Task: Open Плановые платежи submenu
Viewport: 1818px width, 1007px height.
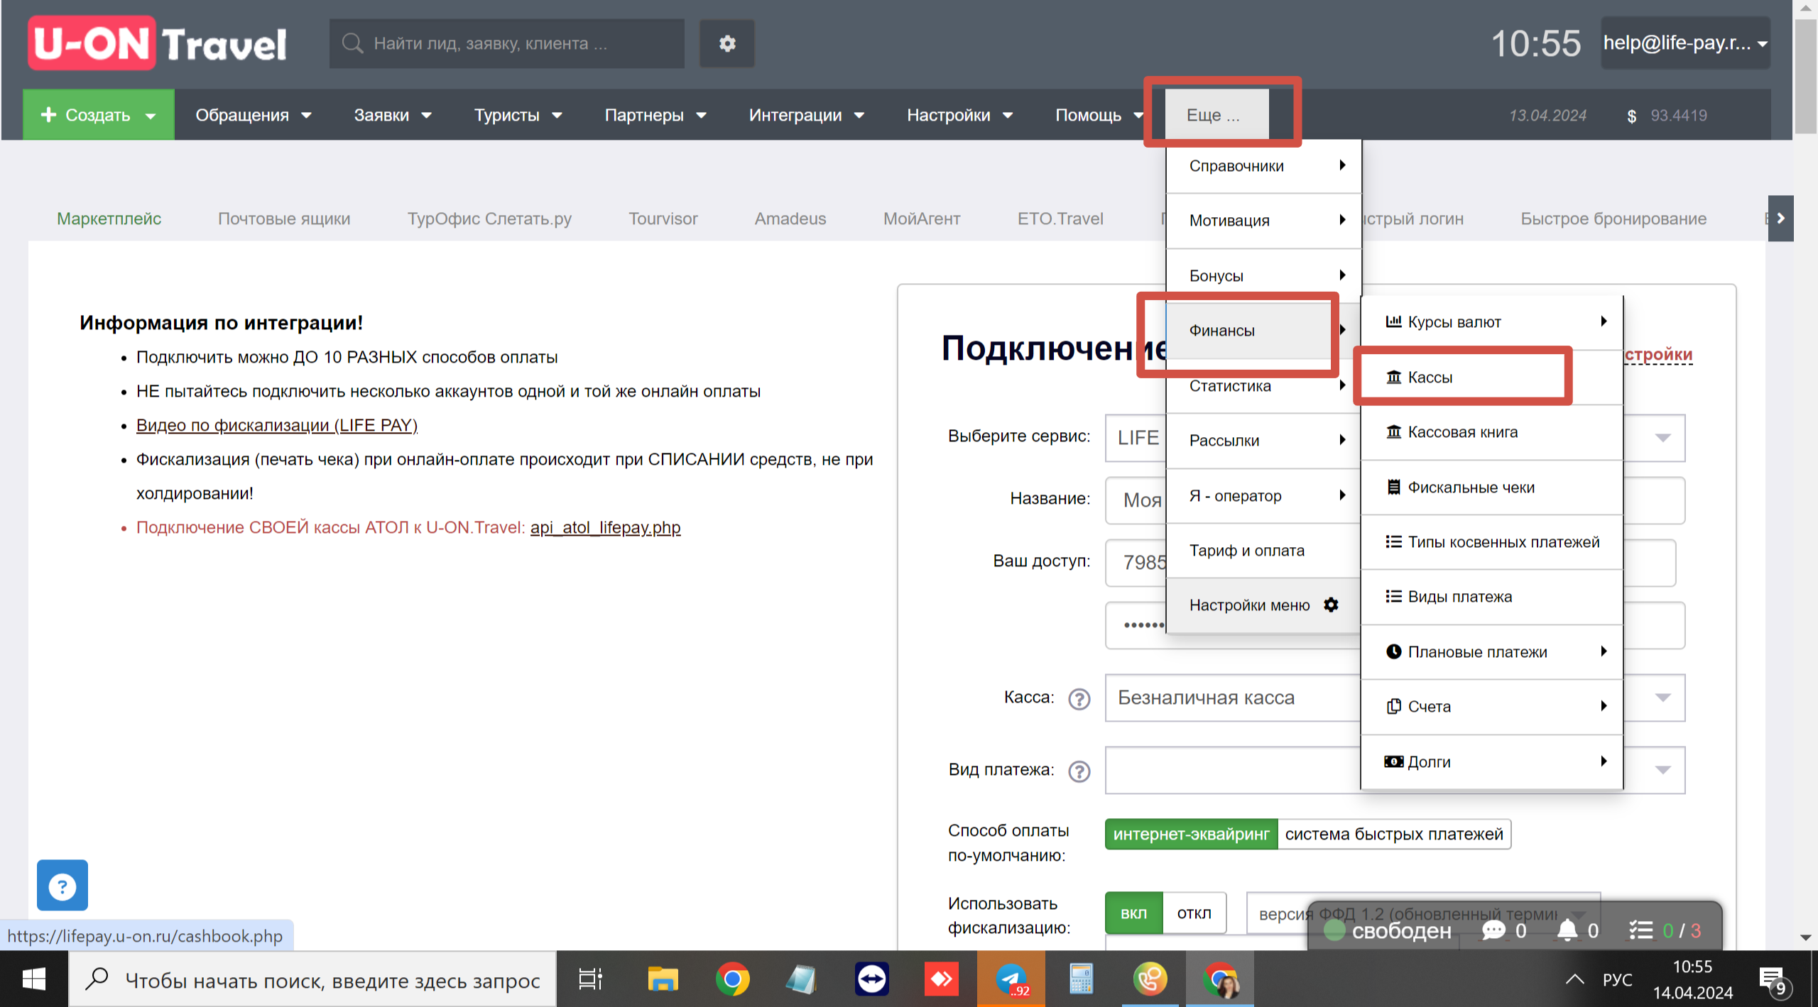Action: [1492, 651]
